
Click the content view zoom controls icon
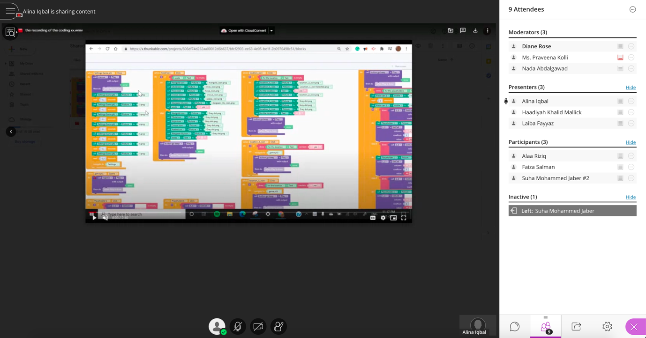click(x=10, y=32)
